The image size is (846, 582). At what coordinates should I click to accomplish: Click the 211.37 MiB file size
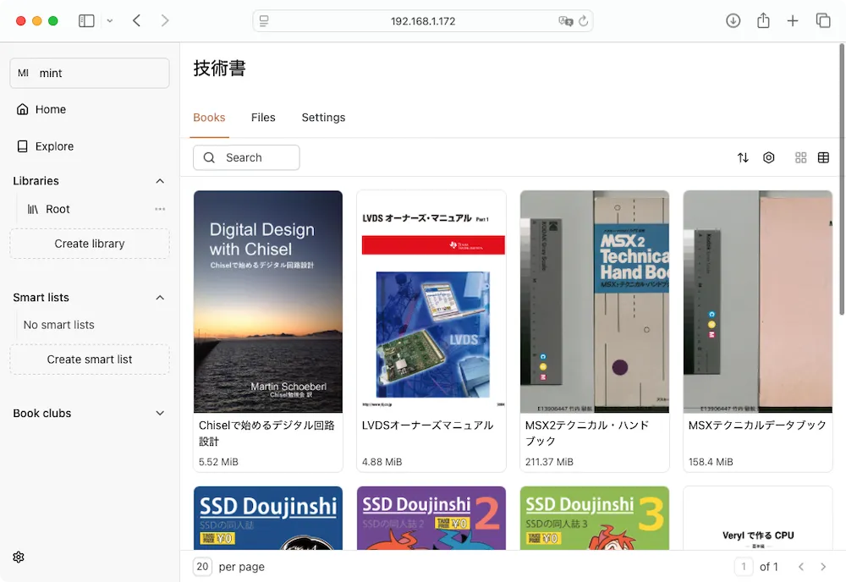(549, 462)
